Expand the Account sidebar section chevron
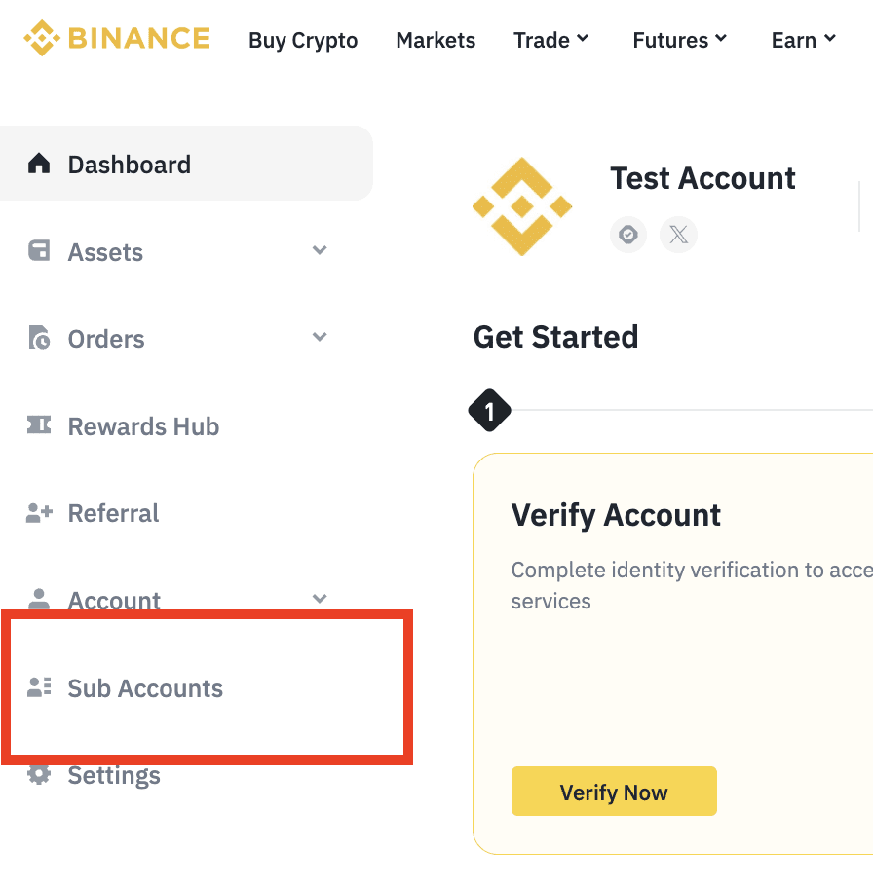 pyautogui.click(x=320, y=599)
